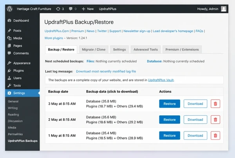
Task: Open Reading settings submenu item
Action: pos(13,115)
